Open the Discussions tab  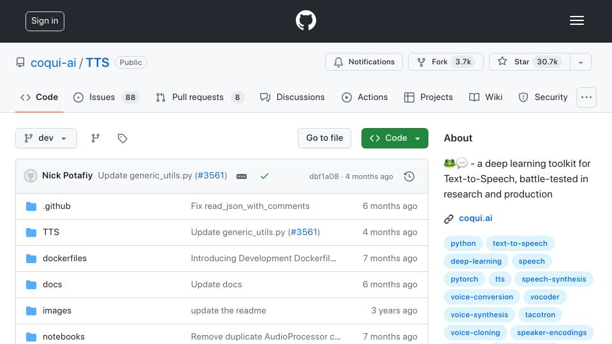(x=293, y=97)
